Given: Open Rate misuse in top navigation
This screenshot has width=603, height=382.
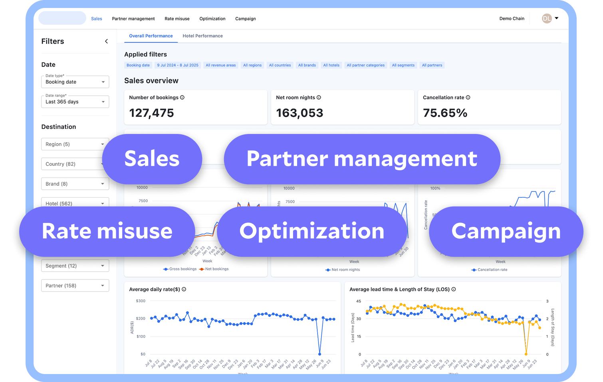Looking at the screenshot, I should coord(177,19).
